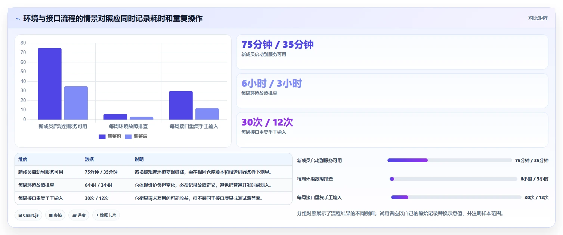Click the 调整后 bar for 每周环境故障排查
The image size is (563, 235).
coord(141,118)
